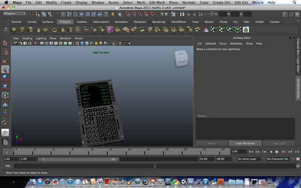Open the viewport Panels menu
Viewport: 301px width, 188px height.
tap(79, 39)
